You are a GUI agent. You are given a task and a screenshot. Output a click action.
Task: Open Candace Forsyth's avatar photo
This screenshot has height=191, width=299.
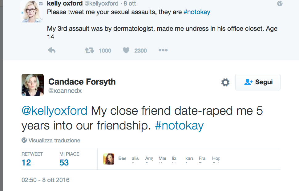point(32,85)
